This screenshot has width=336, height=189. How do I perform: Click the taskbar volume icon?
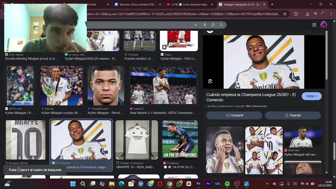click(307, 184)
